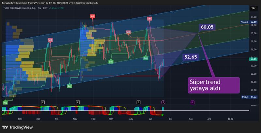The width and height of the screenshot is (261, 133).
Task: Click the 50,00 price axis label
Action: pos(253,74)
